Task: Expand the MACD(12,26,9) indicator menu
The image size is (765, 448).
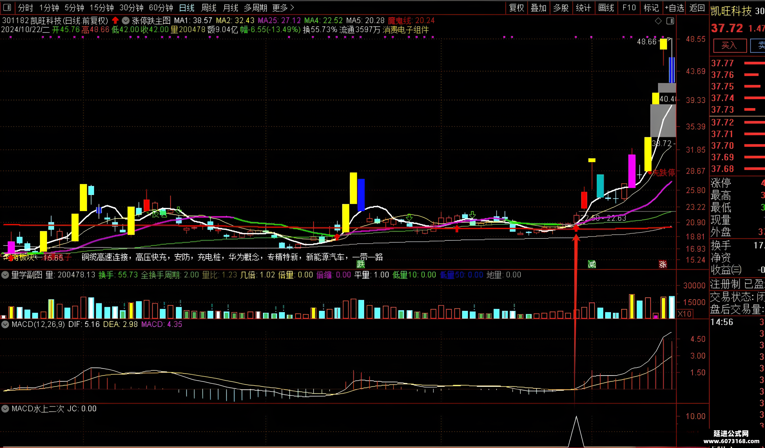Action: [5, 324]
